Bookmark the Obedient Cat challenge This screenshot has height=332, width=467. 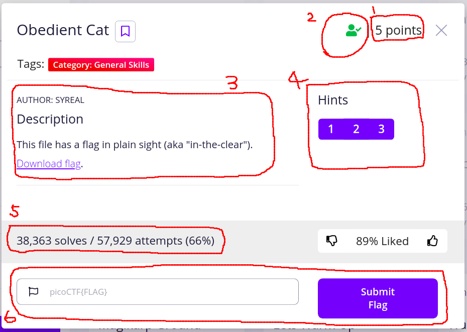[125, 32]
